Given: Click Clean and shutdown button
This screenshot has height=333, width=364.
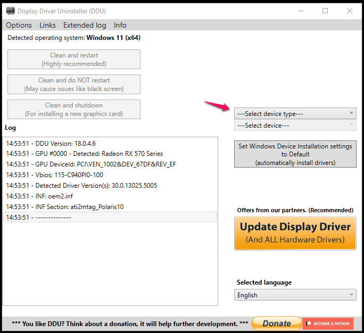Looking at the screenshot, I should pos(74,110).
